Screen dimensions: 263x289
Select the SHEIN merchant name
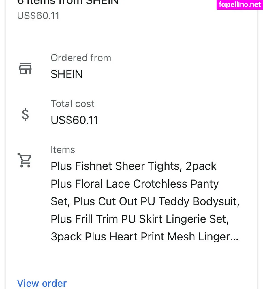coord(67,74)
